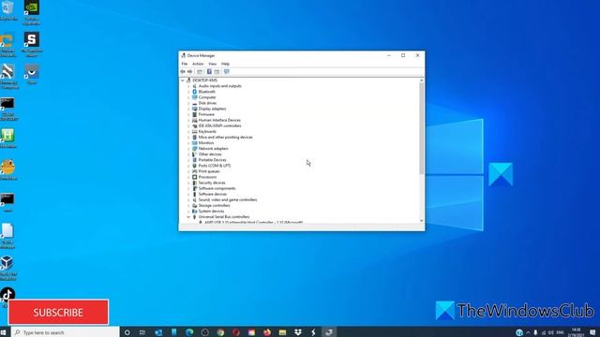The height and width of the screenshot is (337, 600).
Task: Select the Software components entry
Action: (x=217, y=188)
